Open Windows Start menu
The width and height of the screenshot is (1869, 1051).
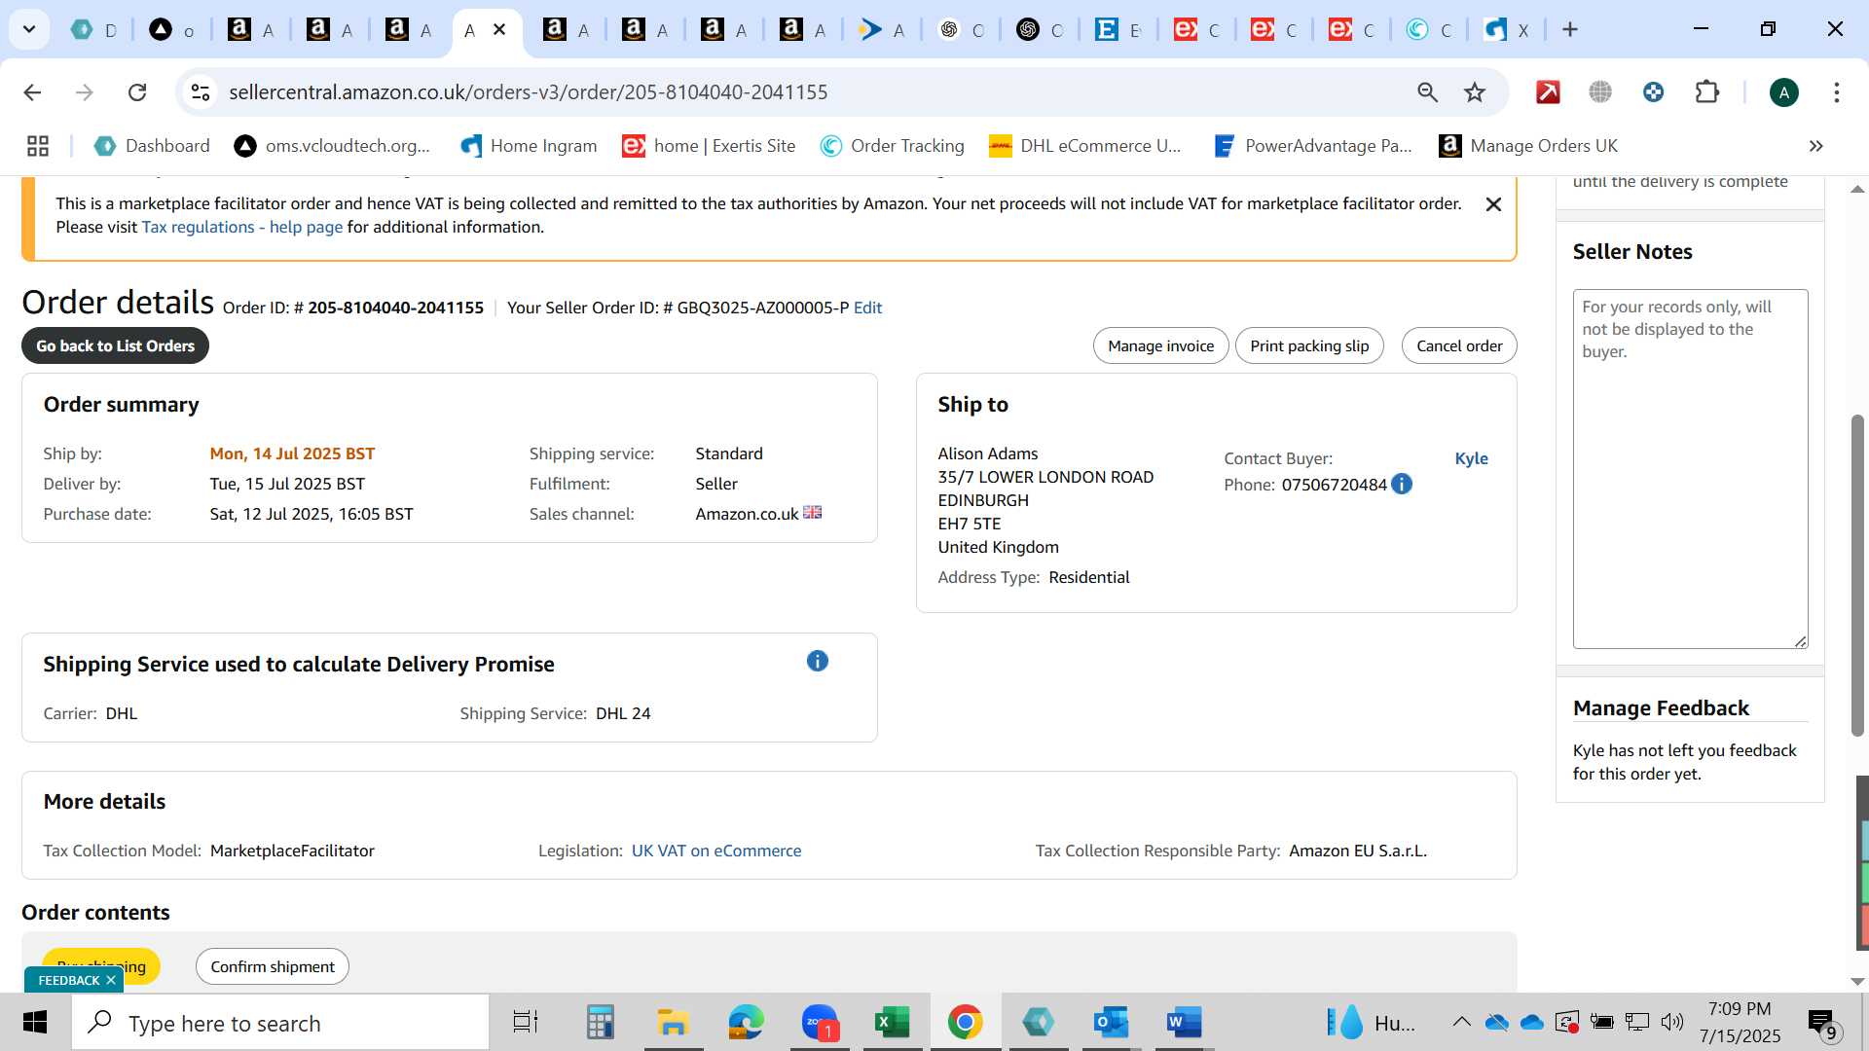coord(35,1022)
